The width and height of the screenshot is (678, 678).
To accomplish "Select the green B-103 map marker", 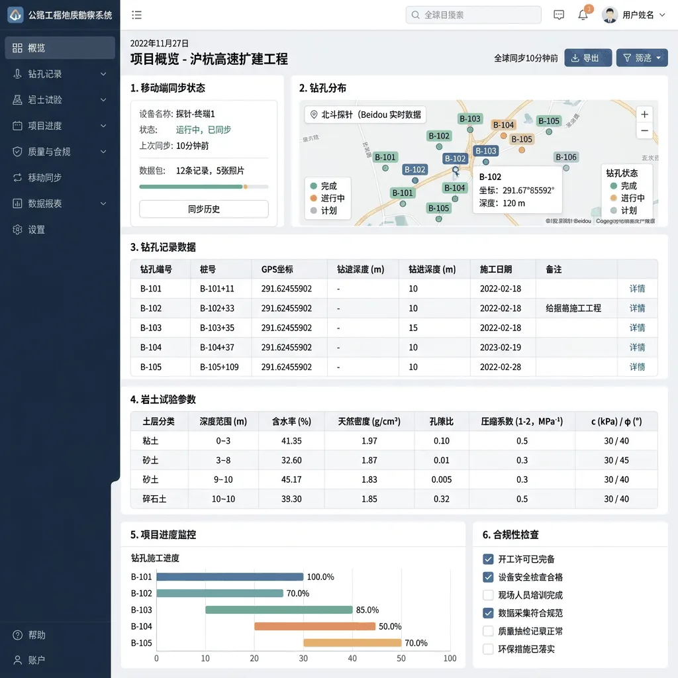I will 470,119.
